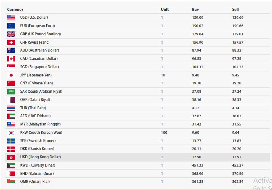Click the United States flag icon
Screen dimensions: 272x190
[x=11, y=17]
